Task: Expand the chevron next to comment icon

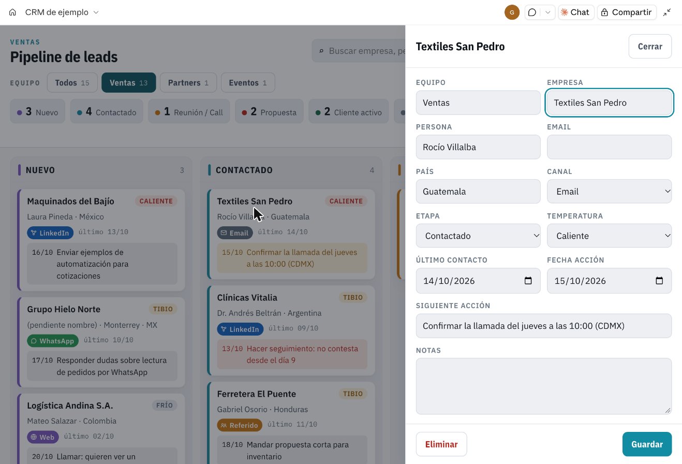Action: pos(548,12)
